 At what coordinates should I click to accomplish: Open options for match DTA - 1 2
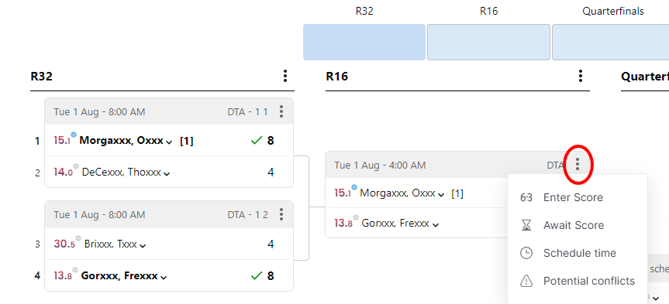[281, 214]
